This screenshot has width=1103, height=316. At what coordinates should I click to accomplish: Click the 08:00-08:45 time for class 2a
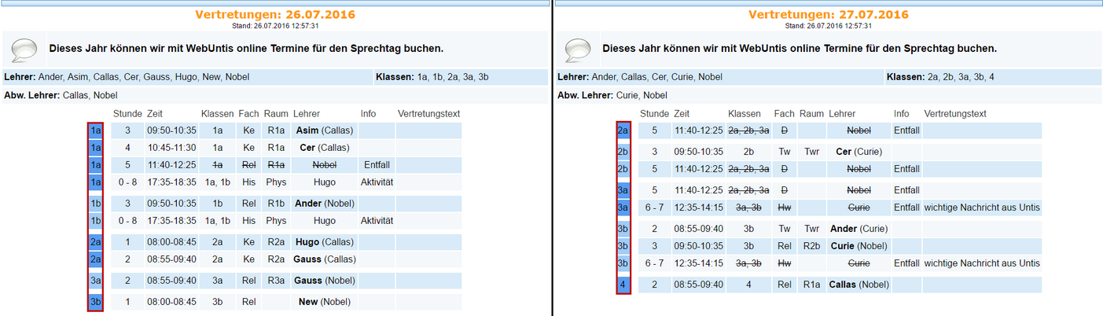click(171, 242)
